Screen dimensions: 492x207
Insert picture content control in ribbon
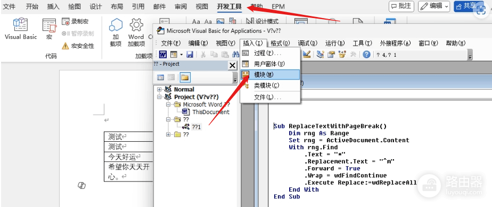pos(220,21)
